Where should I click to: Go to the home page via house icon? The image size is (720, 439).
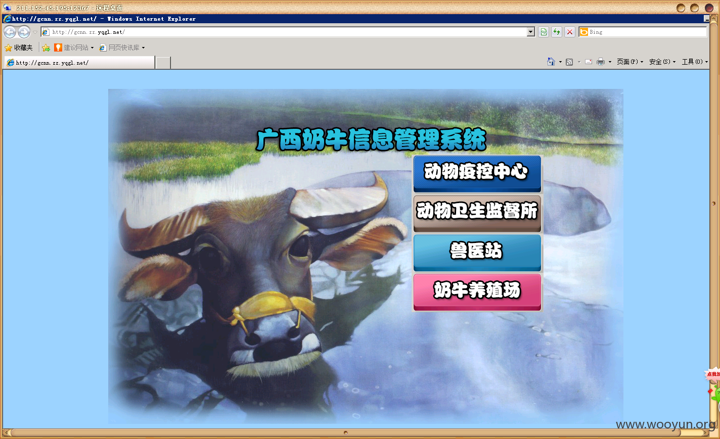(551, 62)
